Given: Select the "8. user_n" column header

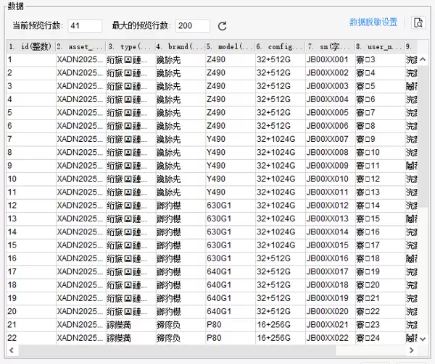Looking at the screenshot, I should tap(378, 47).
